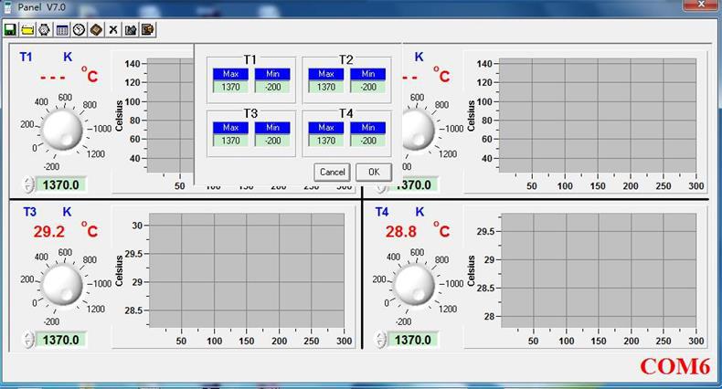The image size is (722, 389).
Task: Select the T4 Min value field
Action: 368,141
